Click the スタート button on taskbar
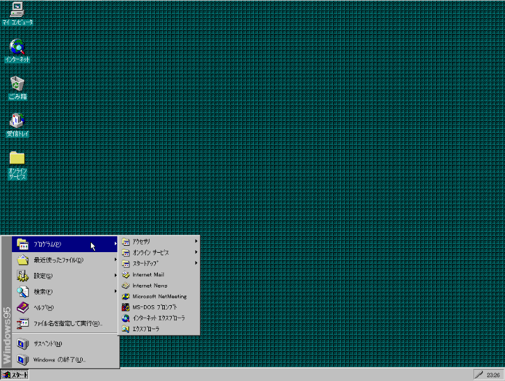Screen dimensions: 505x381 coord(15,375)
